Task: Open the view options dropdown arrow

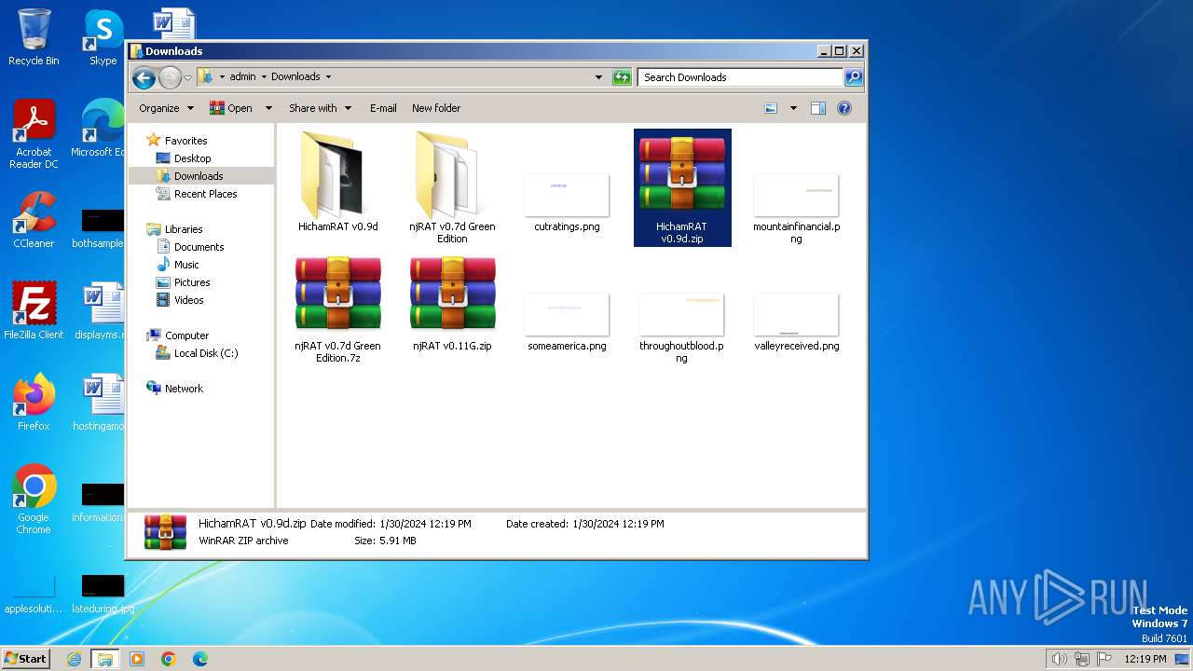Action: pyautogui.click(x=793, y=108)
